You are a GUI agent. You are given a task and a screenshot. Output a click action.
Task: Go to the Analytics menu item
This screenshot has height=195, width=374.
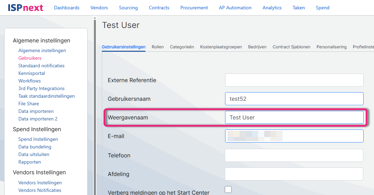(x=272, y=8)
